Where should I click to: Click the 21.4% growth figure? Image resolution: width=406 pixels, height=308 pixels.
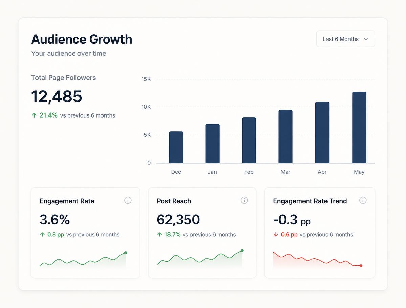point(48,115)
